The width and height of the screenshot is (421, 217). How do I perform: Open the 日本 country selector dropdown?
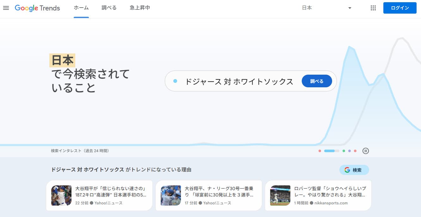(x=327, y=8)
